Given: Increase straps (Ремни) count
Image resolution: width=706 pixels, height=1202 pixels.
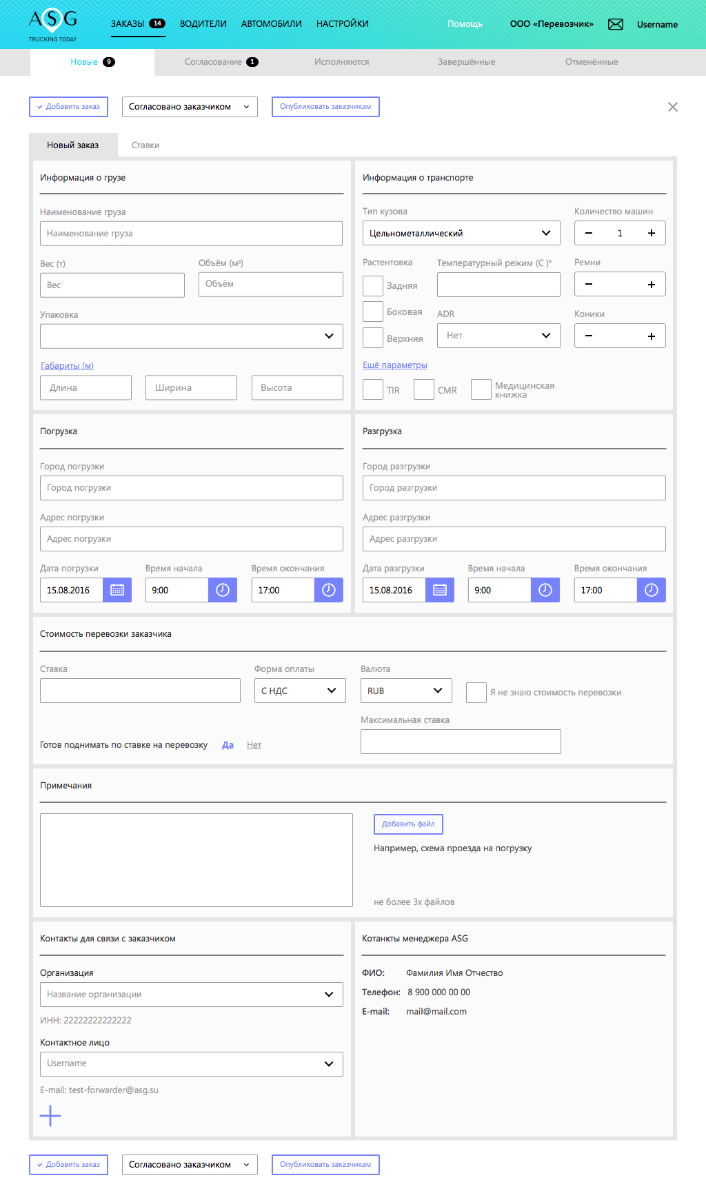Looking at the screenshot, I should 652,284.
